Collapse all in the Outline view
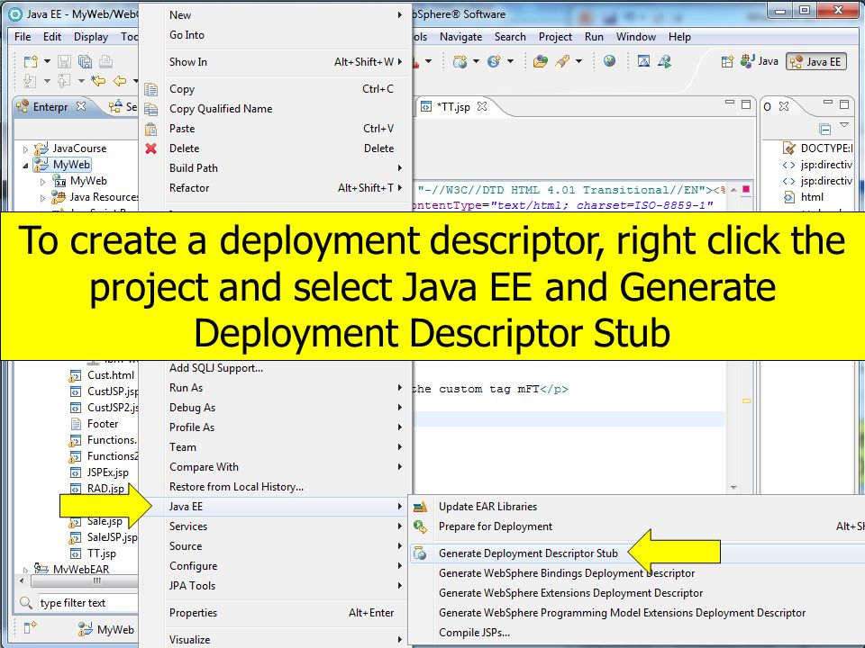Viewport: 865px width, 648px height. click(825, 129)
